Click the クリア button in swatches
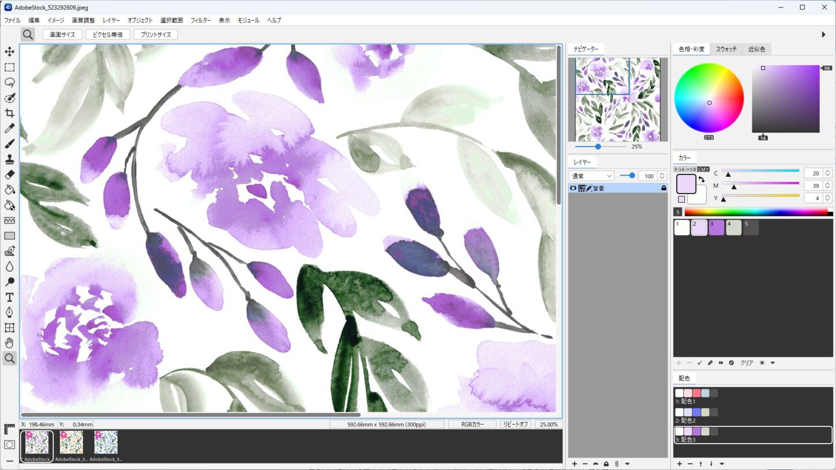The height and width of the screenshot is (470, 836). (747, 363)
